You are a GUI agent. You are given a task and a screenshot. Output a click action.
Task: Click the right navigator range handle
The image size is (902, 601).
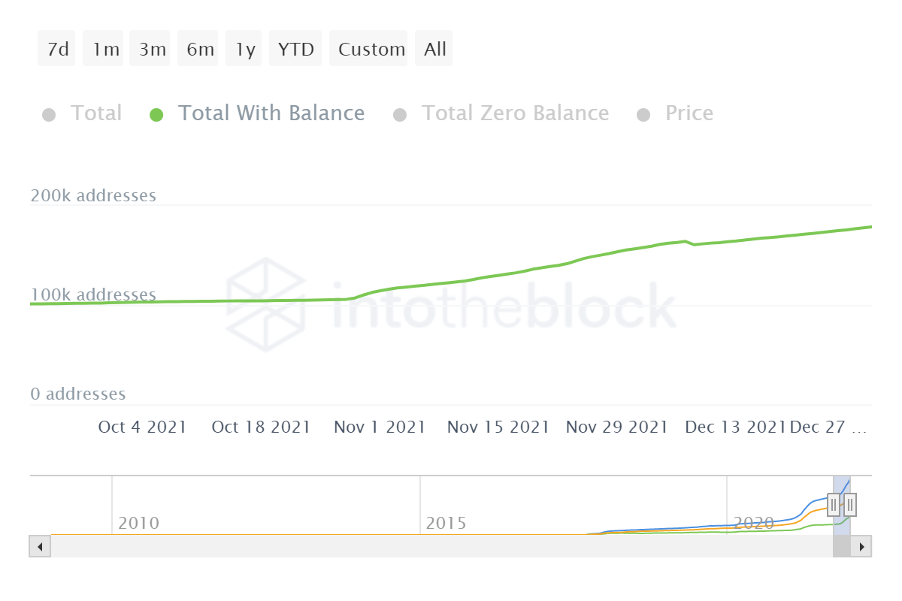[x=850, y=503]
